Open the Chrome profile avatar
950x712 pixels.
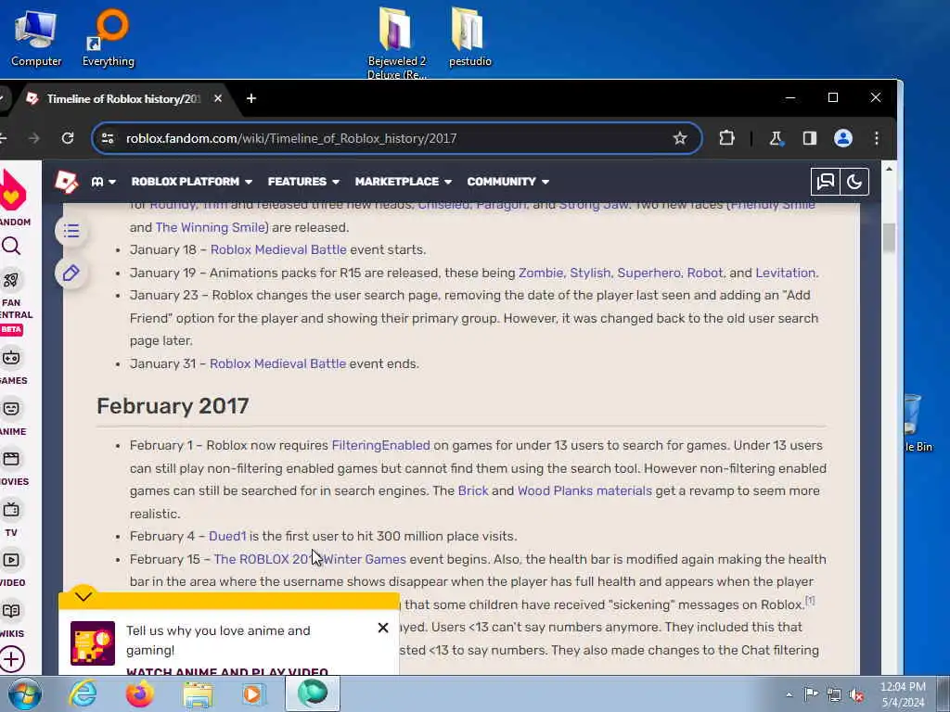[842, 138]
